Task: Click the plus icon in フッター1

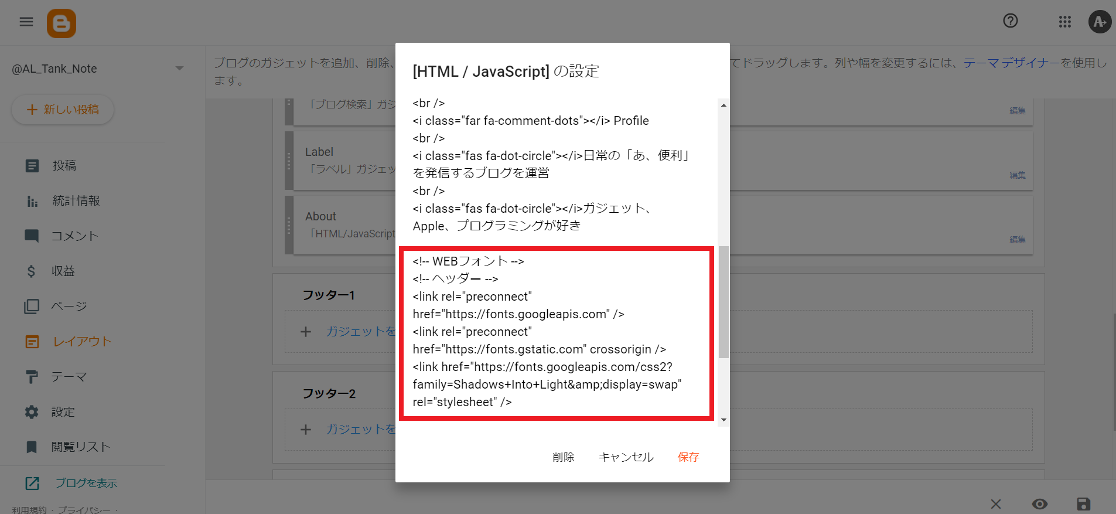Action: (306, 332)
